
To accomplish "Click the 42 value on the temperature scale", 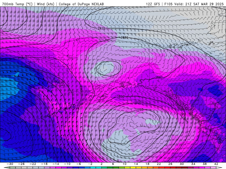I will point(216,164).
